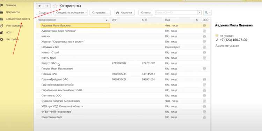This screenshot has height=131, width=262.
Task: Mark Контрагенты as favorite with star icon
Action: tap(55, 6)
